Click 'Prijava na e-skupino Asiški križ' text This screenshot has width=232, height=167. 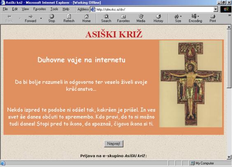tap(114, 156)
